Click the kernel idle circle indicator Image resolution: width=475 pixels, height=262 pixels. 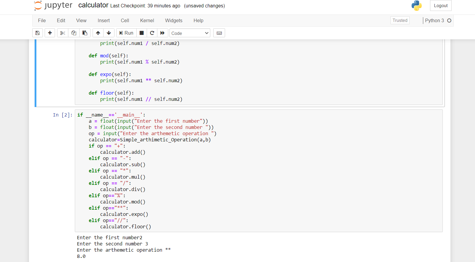coord(449,20)
